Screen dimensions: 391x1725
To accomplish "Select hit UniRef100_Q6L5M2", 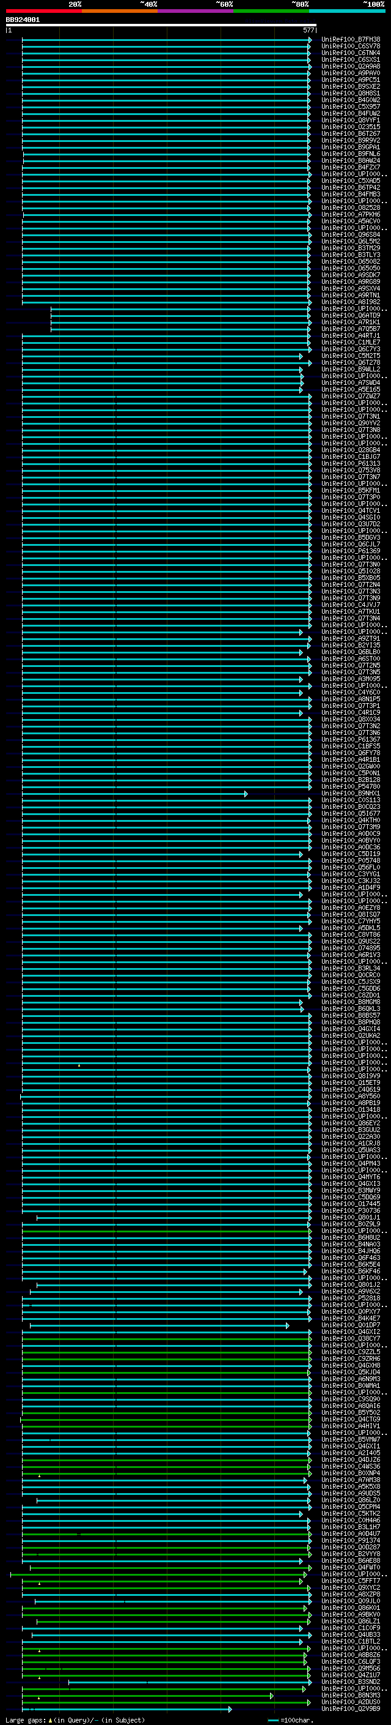I will pos(351,241).
